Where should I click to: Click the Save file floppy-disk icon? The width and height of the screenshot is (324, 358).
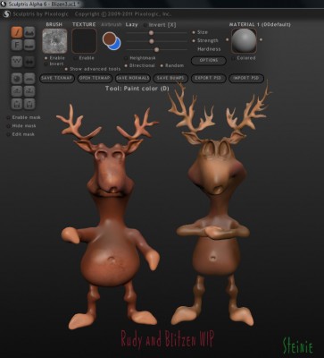point(29,104)
